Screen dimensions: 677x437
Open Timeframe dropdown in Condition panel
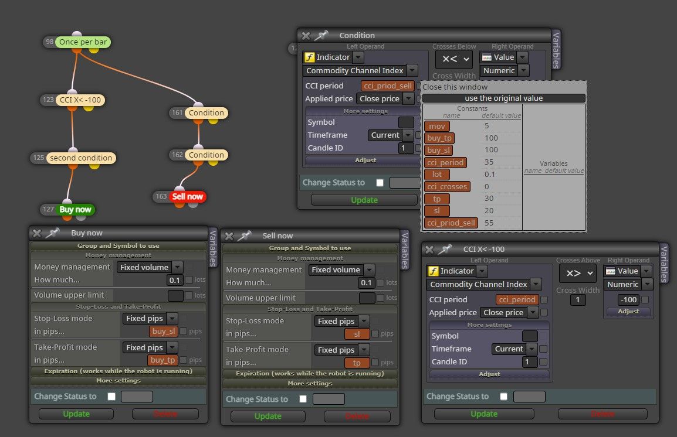point(391,135)
